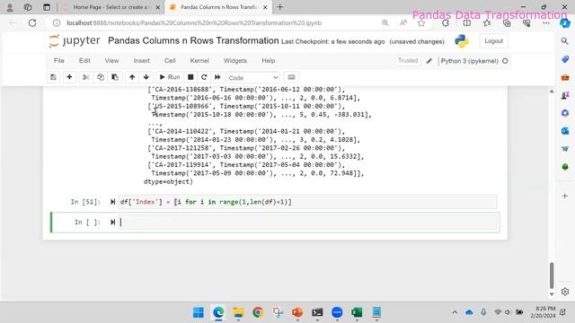Click the kernel idle circle indicator

coord(505,61)
